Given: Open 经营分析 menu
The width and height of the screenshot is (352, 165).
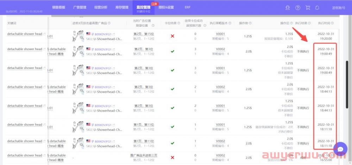Looking at the screenshot, I should pos(101,7).
